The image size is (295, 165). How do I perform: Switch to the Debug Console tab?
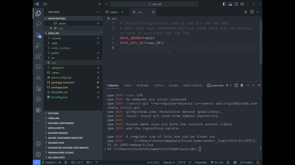coord(193,86)
